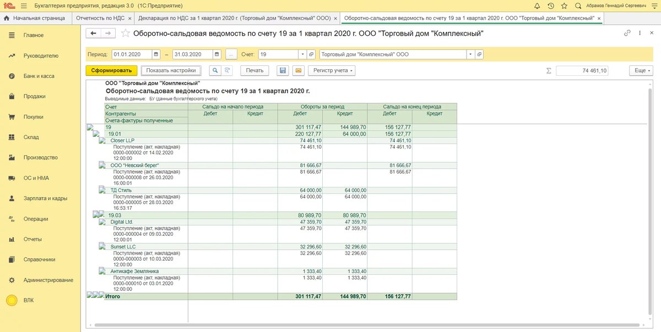
Task: Open the Продажи section in sidebar
Action: 34,96
